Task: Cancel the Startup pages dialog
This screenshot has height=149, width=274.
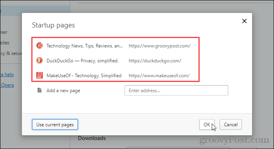Action: point(231,124)
